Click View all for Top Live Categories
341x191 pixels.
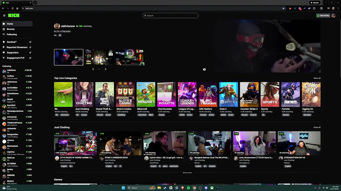click(317, 78)
